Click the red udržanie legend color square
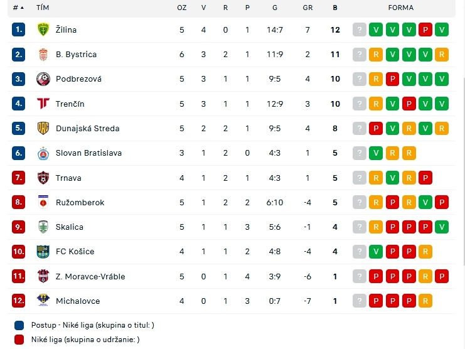 [19, 340]
